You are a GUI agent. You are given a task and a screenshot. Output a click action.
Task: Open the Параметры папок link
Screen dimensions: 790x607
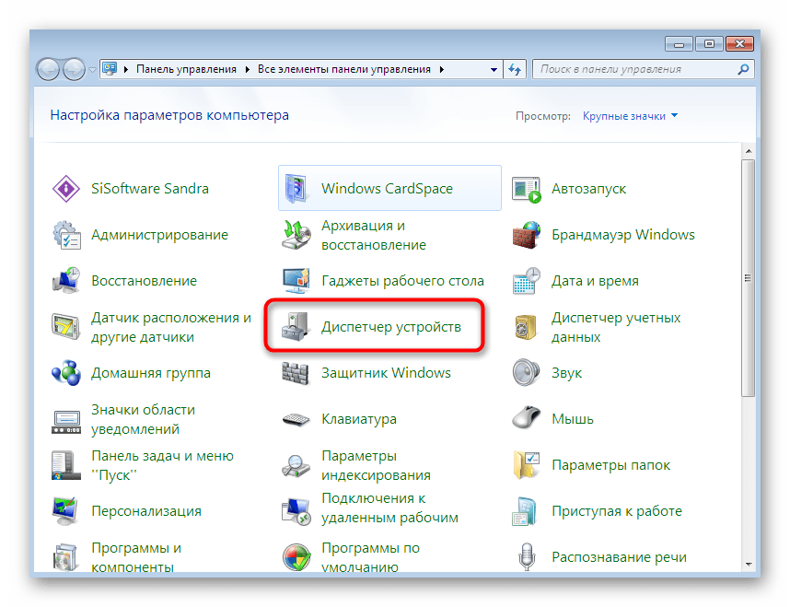pyautogui.click(x=610, y=465)
